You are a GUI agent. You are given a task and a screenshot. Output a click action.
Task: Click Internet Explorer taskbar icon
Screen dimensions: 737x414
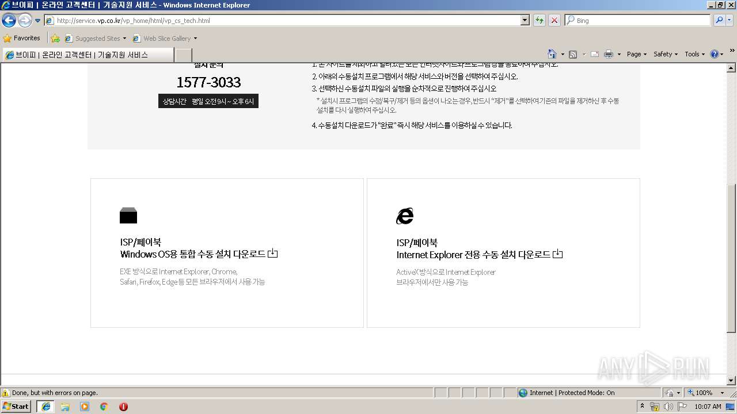tap(45, 407)
